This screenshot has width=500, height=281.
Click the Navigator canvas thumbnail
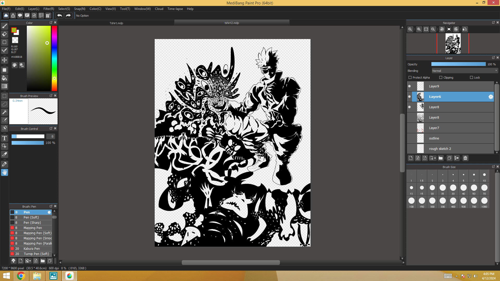tap(453, 43)
